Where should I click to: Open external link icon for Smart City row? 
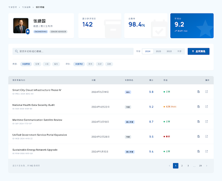pyautogui.click(x=206, y=92)
